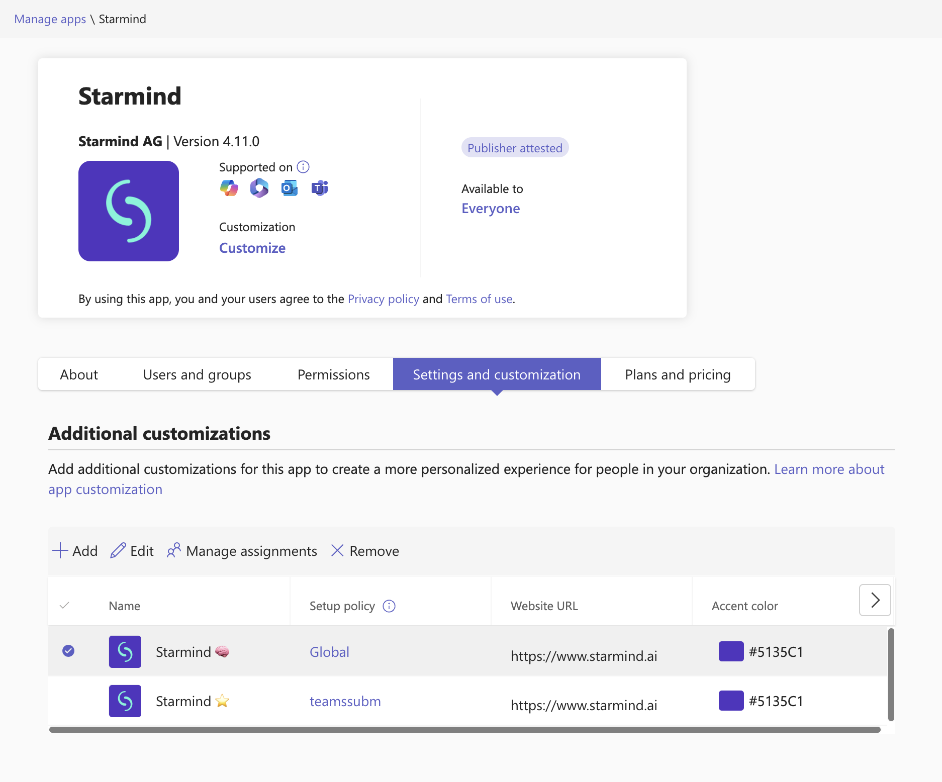The width and height of the screenshot is (942, 782).
Task: Sort by the Name column header
Action: pyautogui.click(x=125, y=606)
